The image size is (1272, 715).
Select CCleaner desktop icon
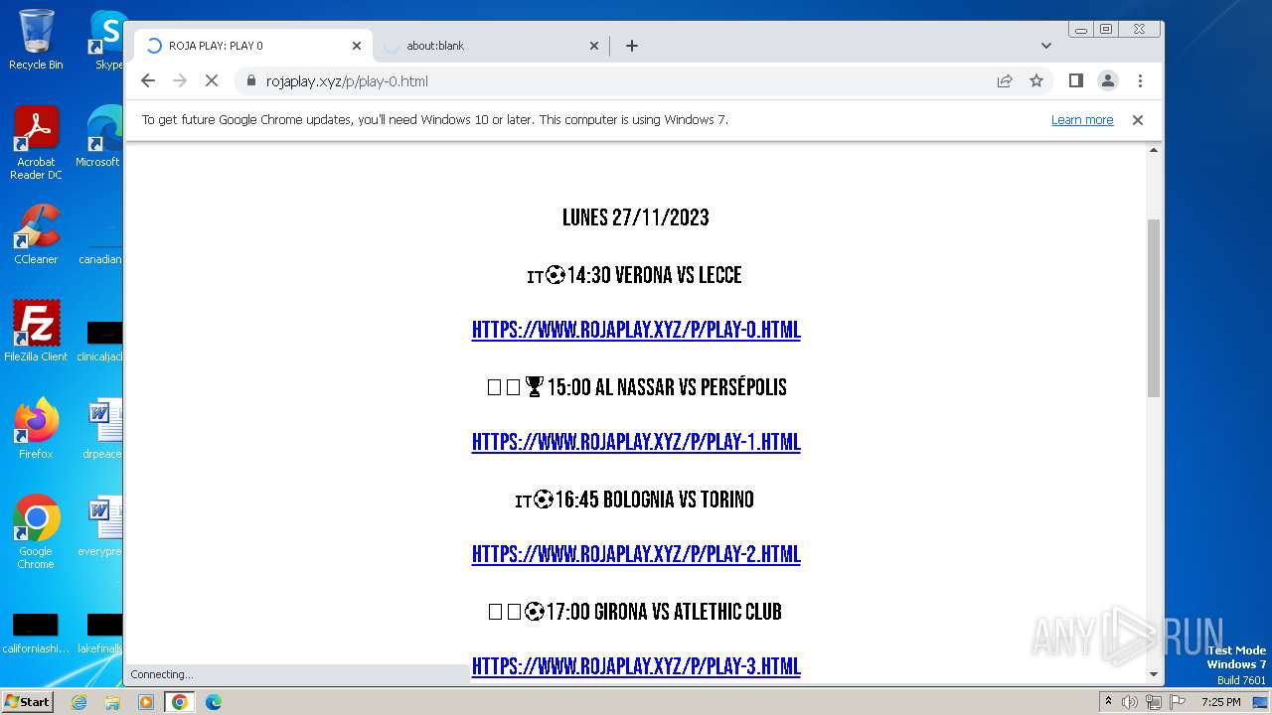[x=36, y=234]
